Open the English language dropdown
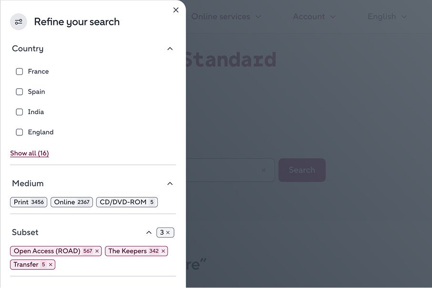 click(387, 16)
